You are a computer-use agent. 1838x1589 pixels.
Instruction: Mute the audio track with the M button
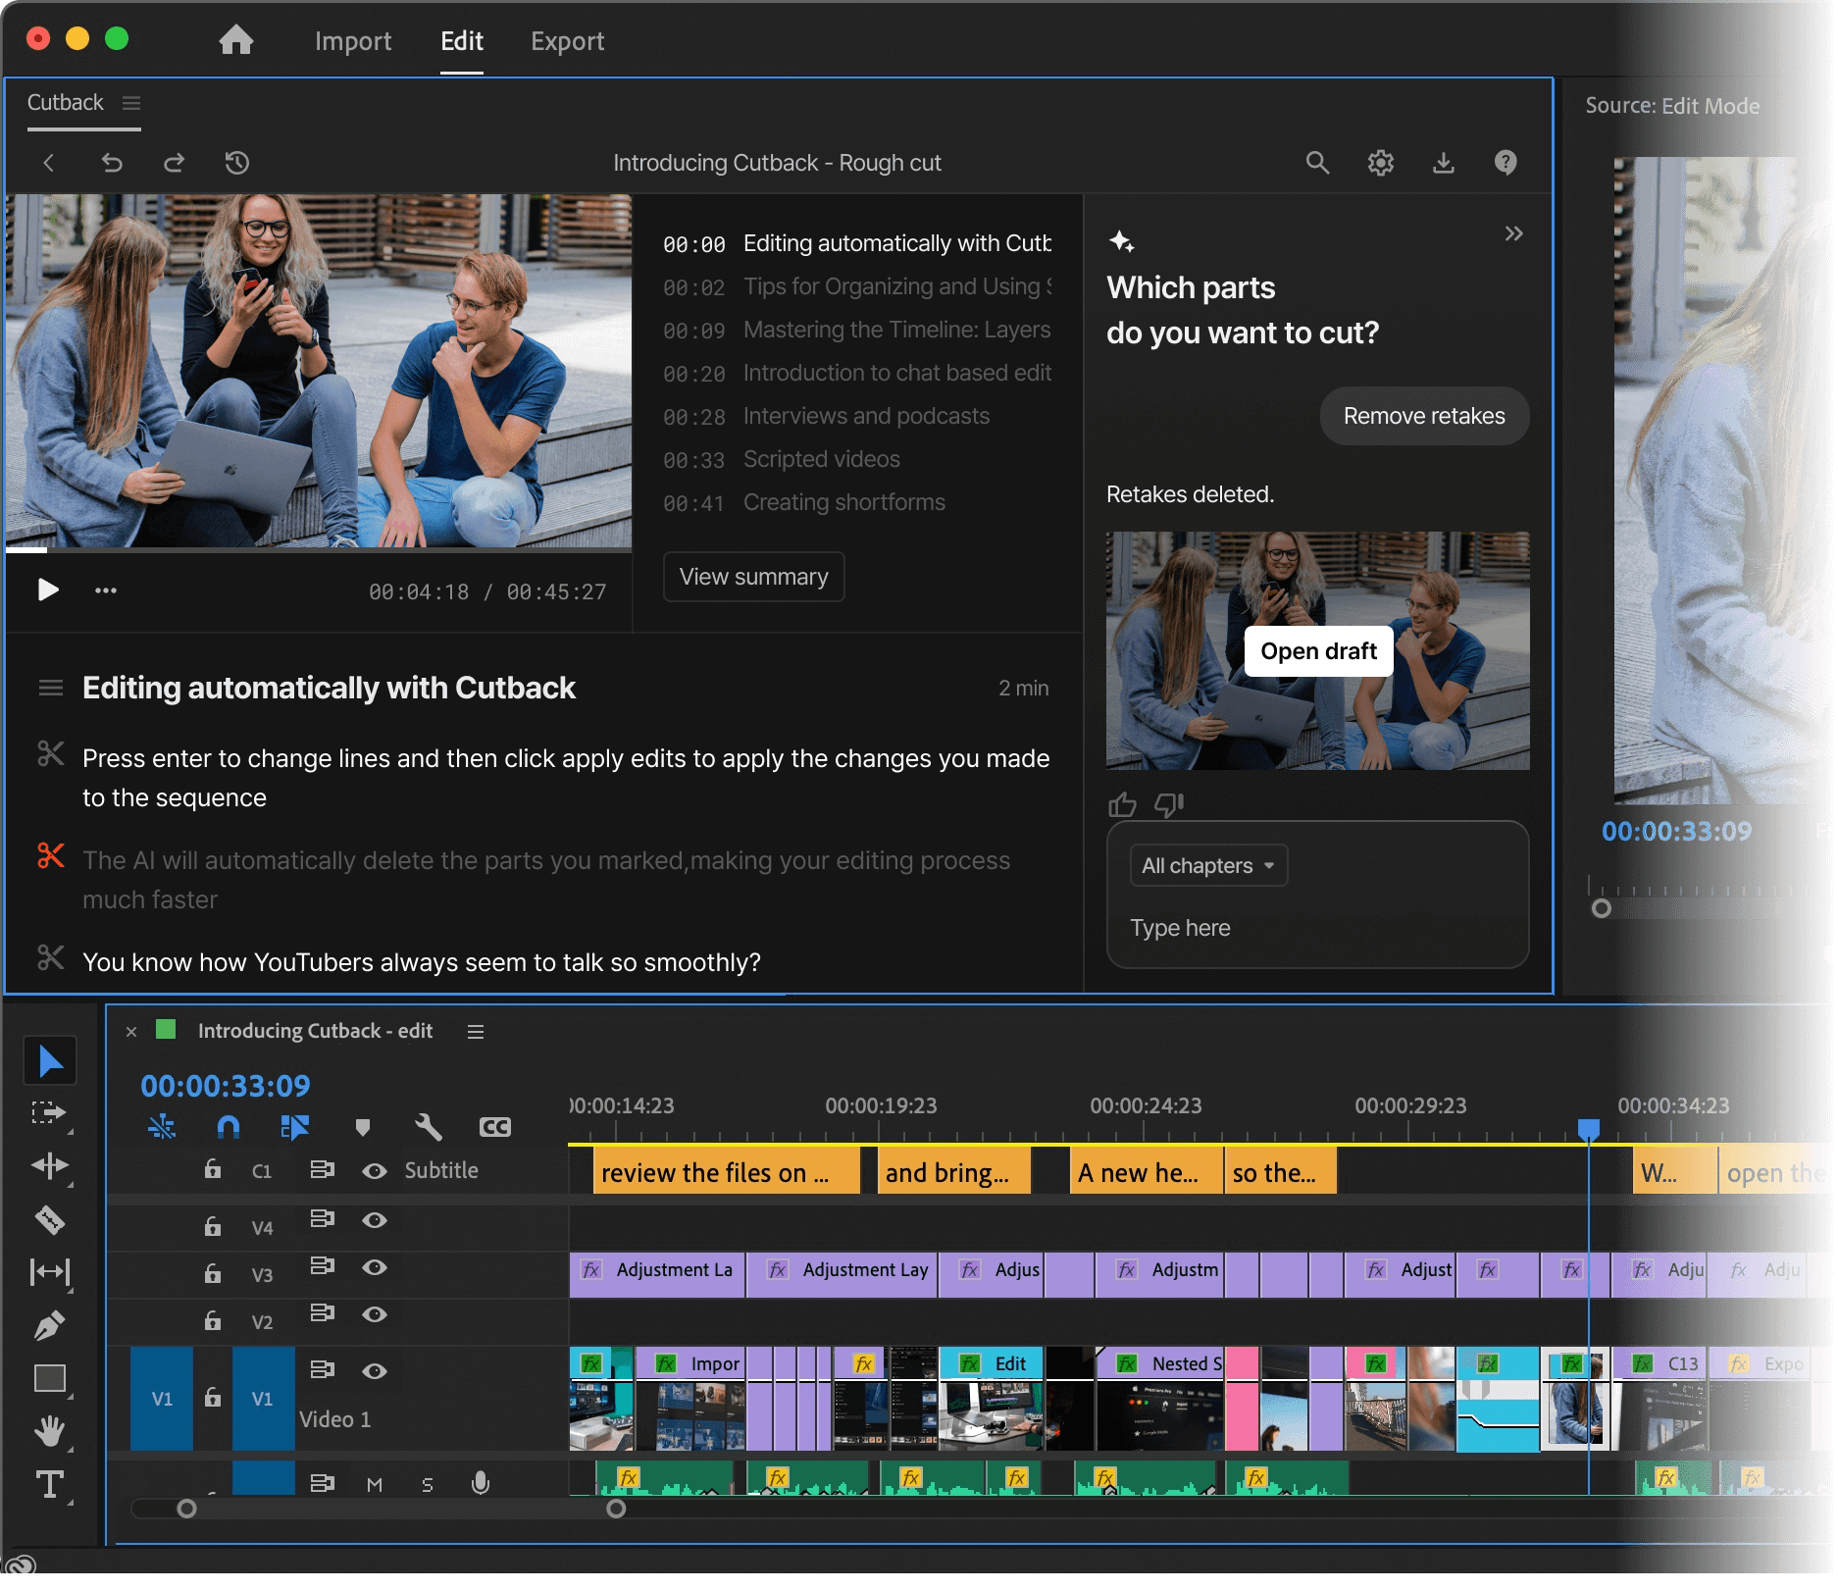(x=374, y=1483)
